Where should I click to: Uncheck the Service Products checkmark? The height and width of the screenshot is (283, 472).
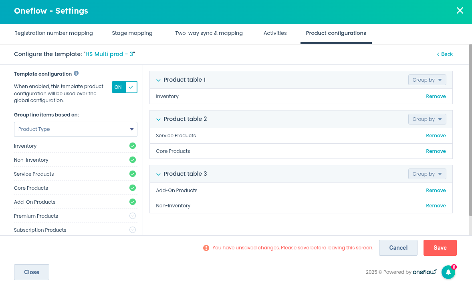point(133,174)
